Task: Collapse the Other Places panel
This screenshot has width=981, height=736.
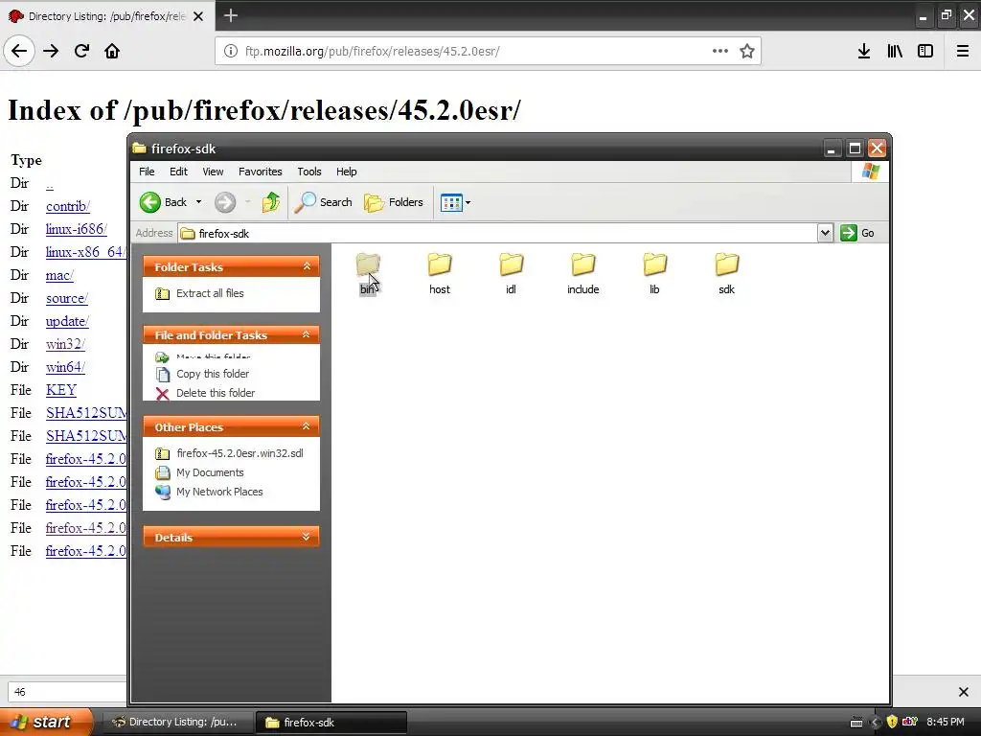Action: (x=307, y=426)
